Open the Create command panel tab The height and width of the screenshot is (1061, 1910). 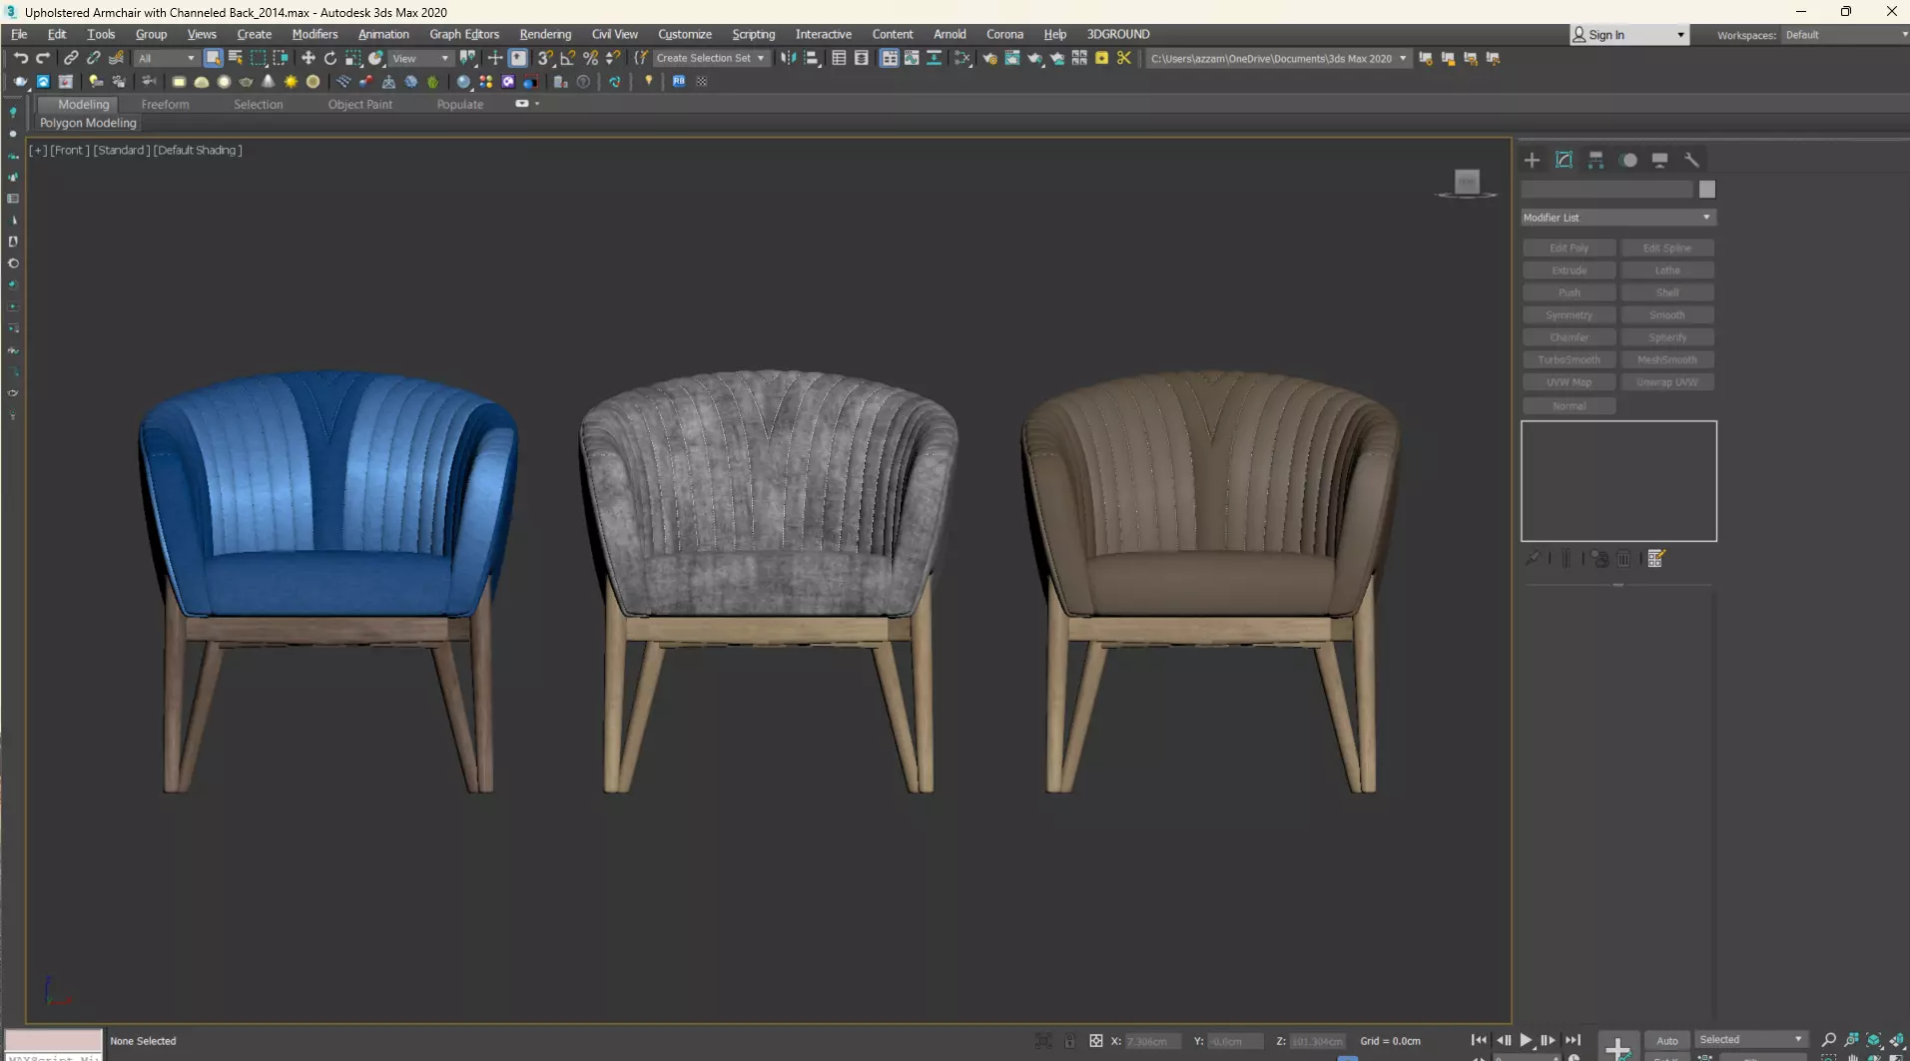click(1532, 160)
